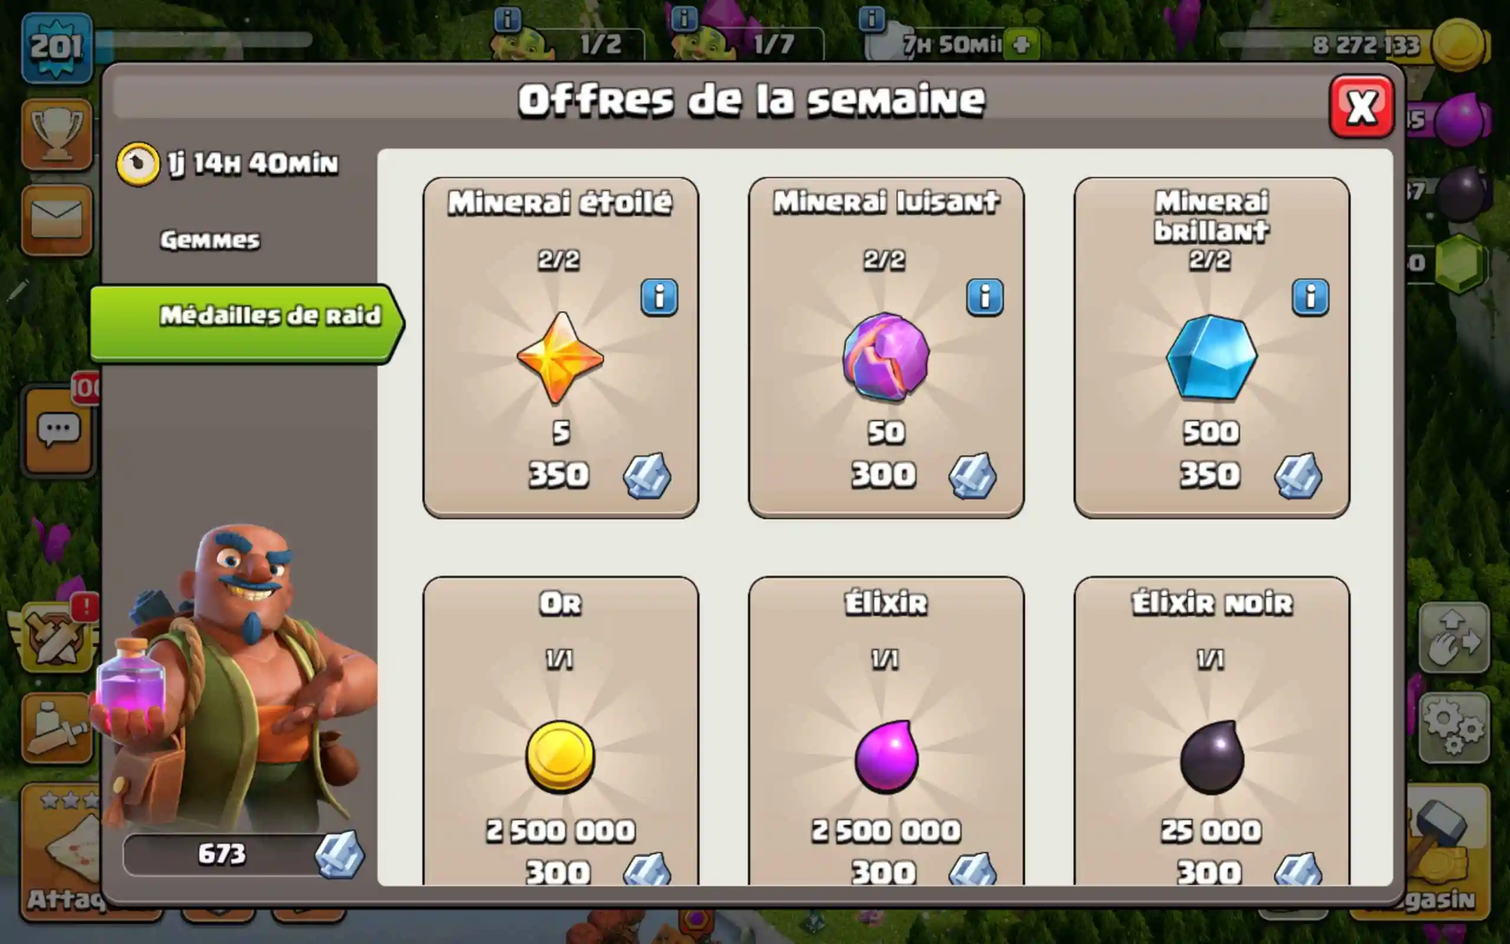
Task: Tap the gold coin Or offer
Action: (560, 756)
